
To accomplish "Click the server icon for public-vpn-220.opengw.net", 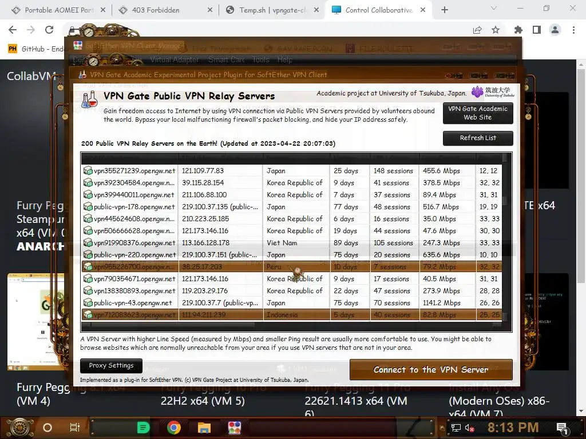I will [x=88, y=254].
